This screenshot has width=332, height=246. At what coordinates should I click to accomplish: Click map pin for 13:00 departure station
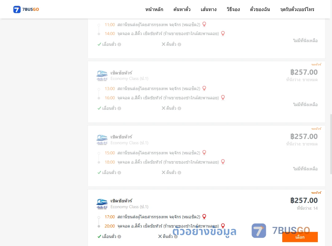pos(204,88)
